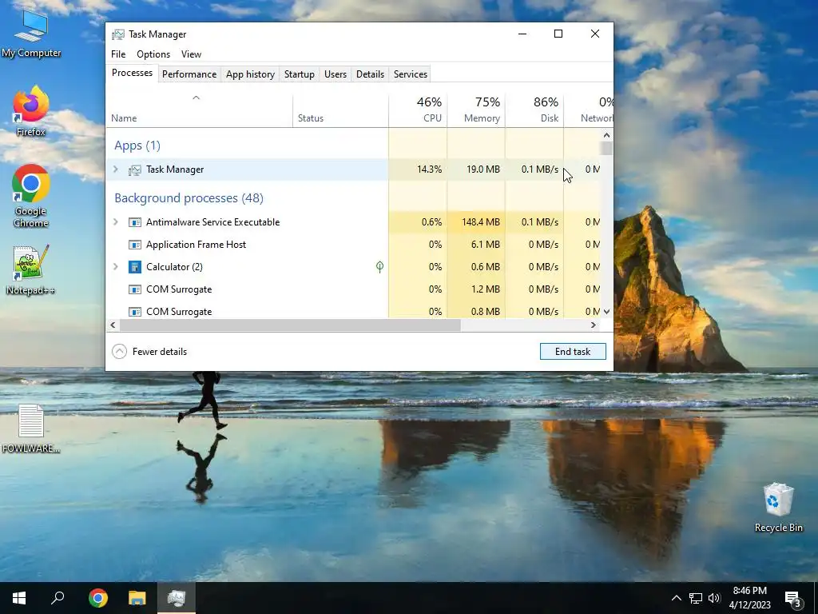Open Chrome from the taskbar
The height and width of the screenshot is (614, 818).
(98, 598)
